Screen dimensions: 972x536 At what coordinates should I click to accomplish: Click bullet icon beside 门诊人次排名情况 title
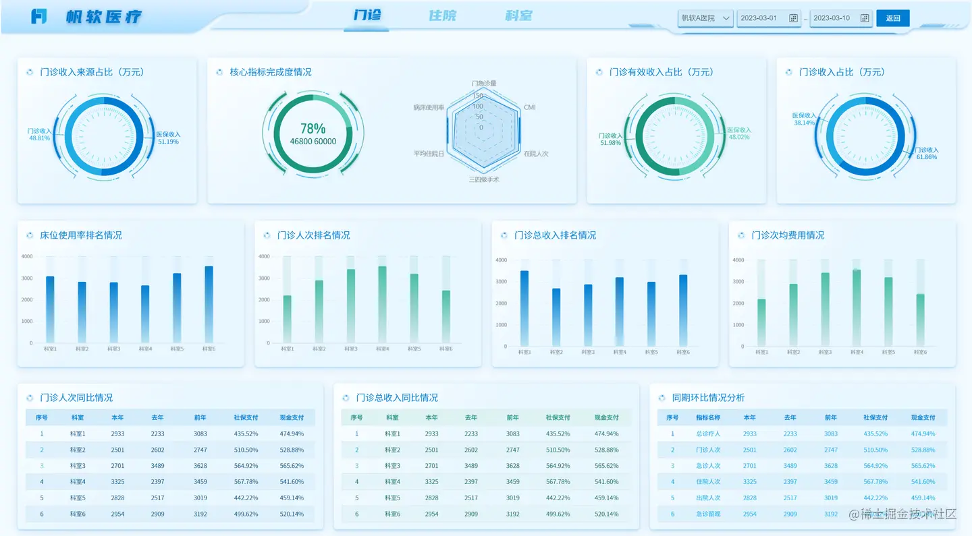click(267, 235)
